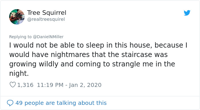Click the number 49 in the footer

pos(19,103)
